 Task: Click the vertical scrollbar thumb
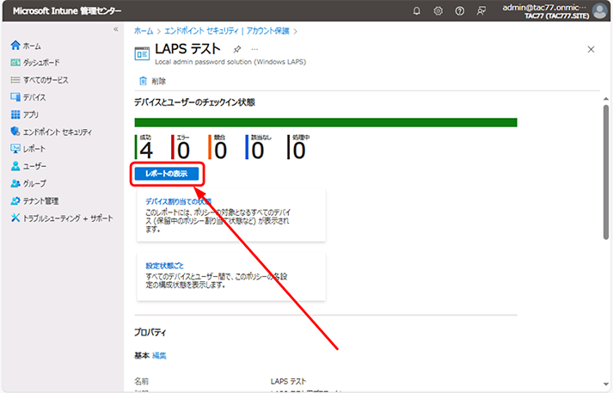(606, 171)
